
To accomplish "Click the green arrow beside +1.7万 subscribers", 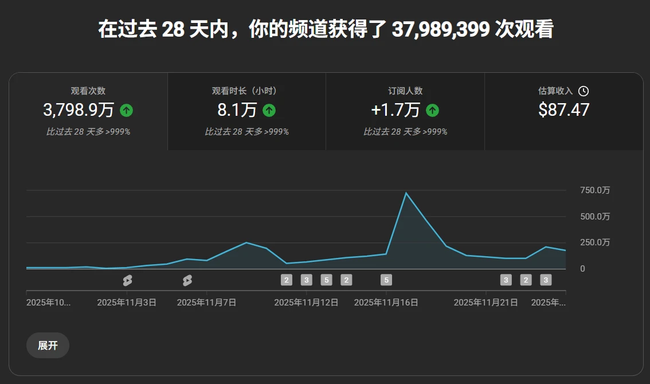I will point(433,110).
